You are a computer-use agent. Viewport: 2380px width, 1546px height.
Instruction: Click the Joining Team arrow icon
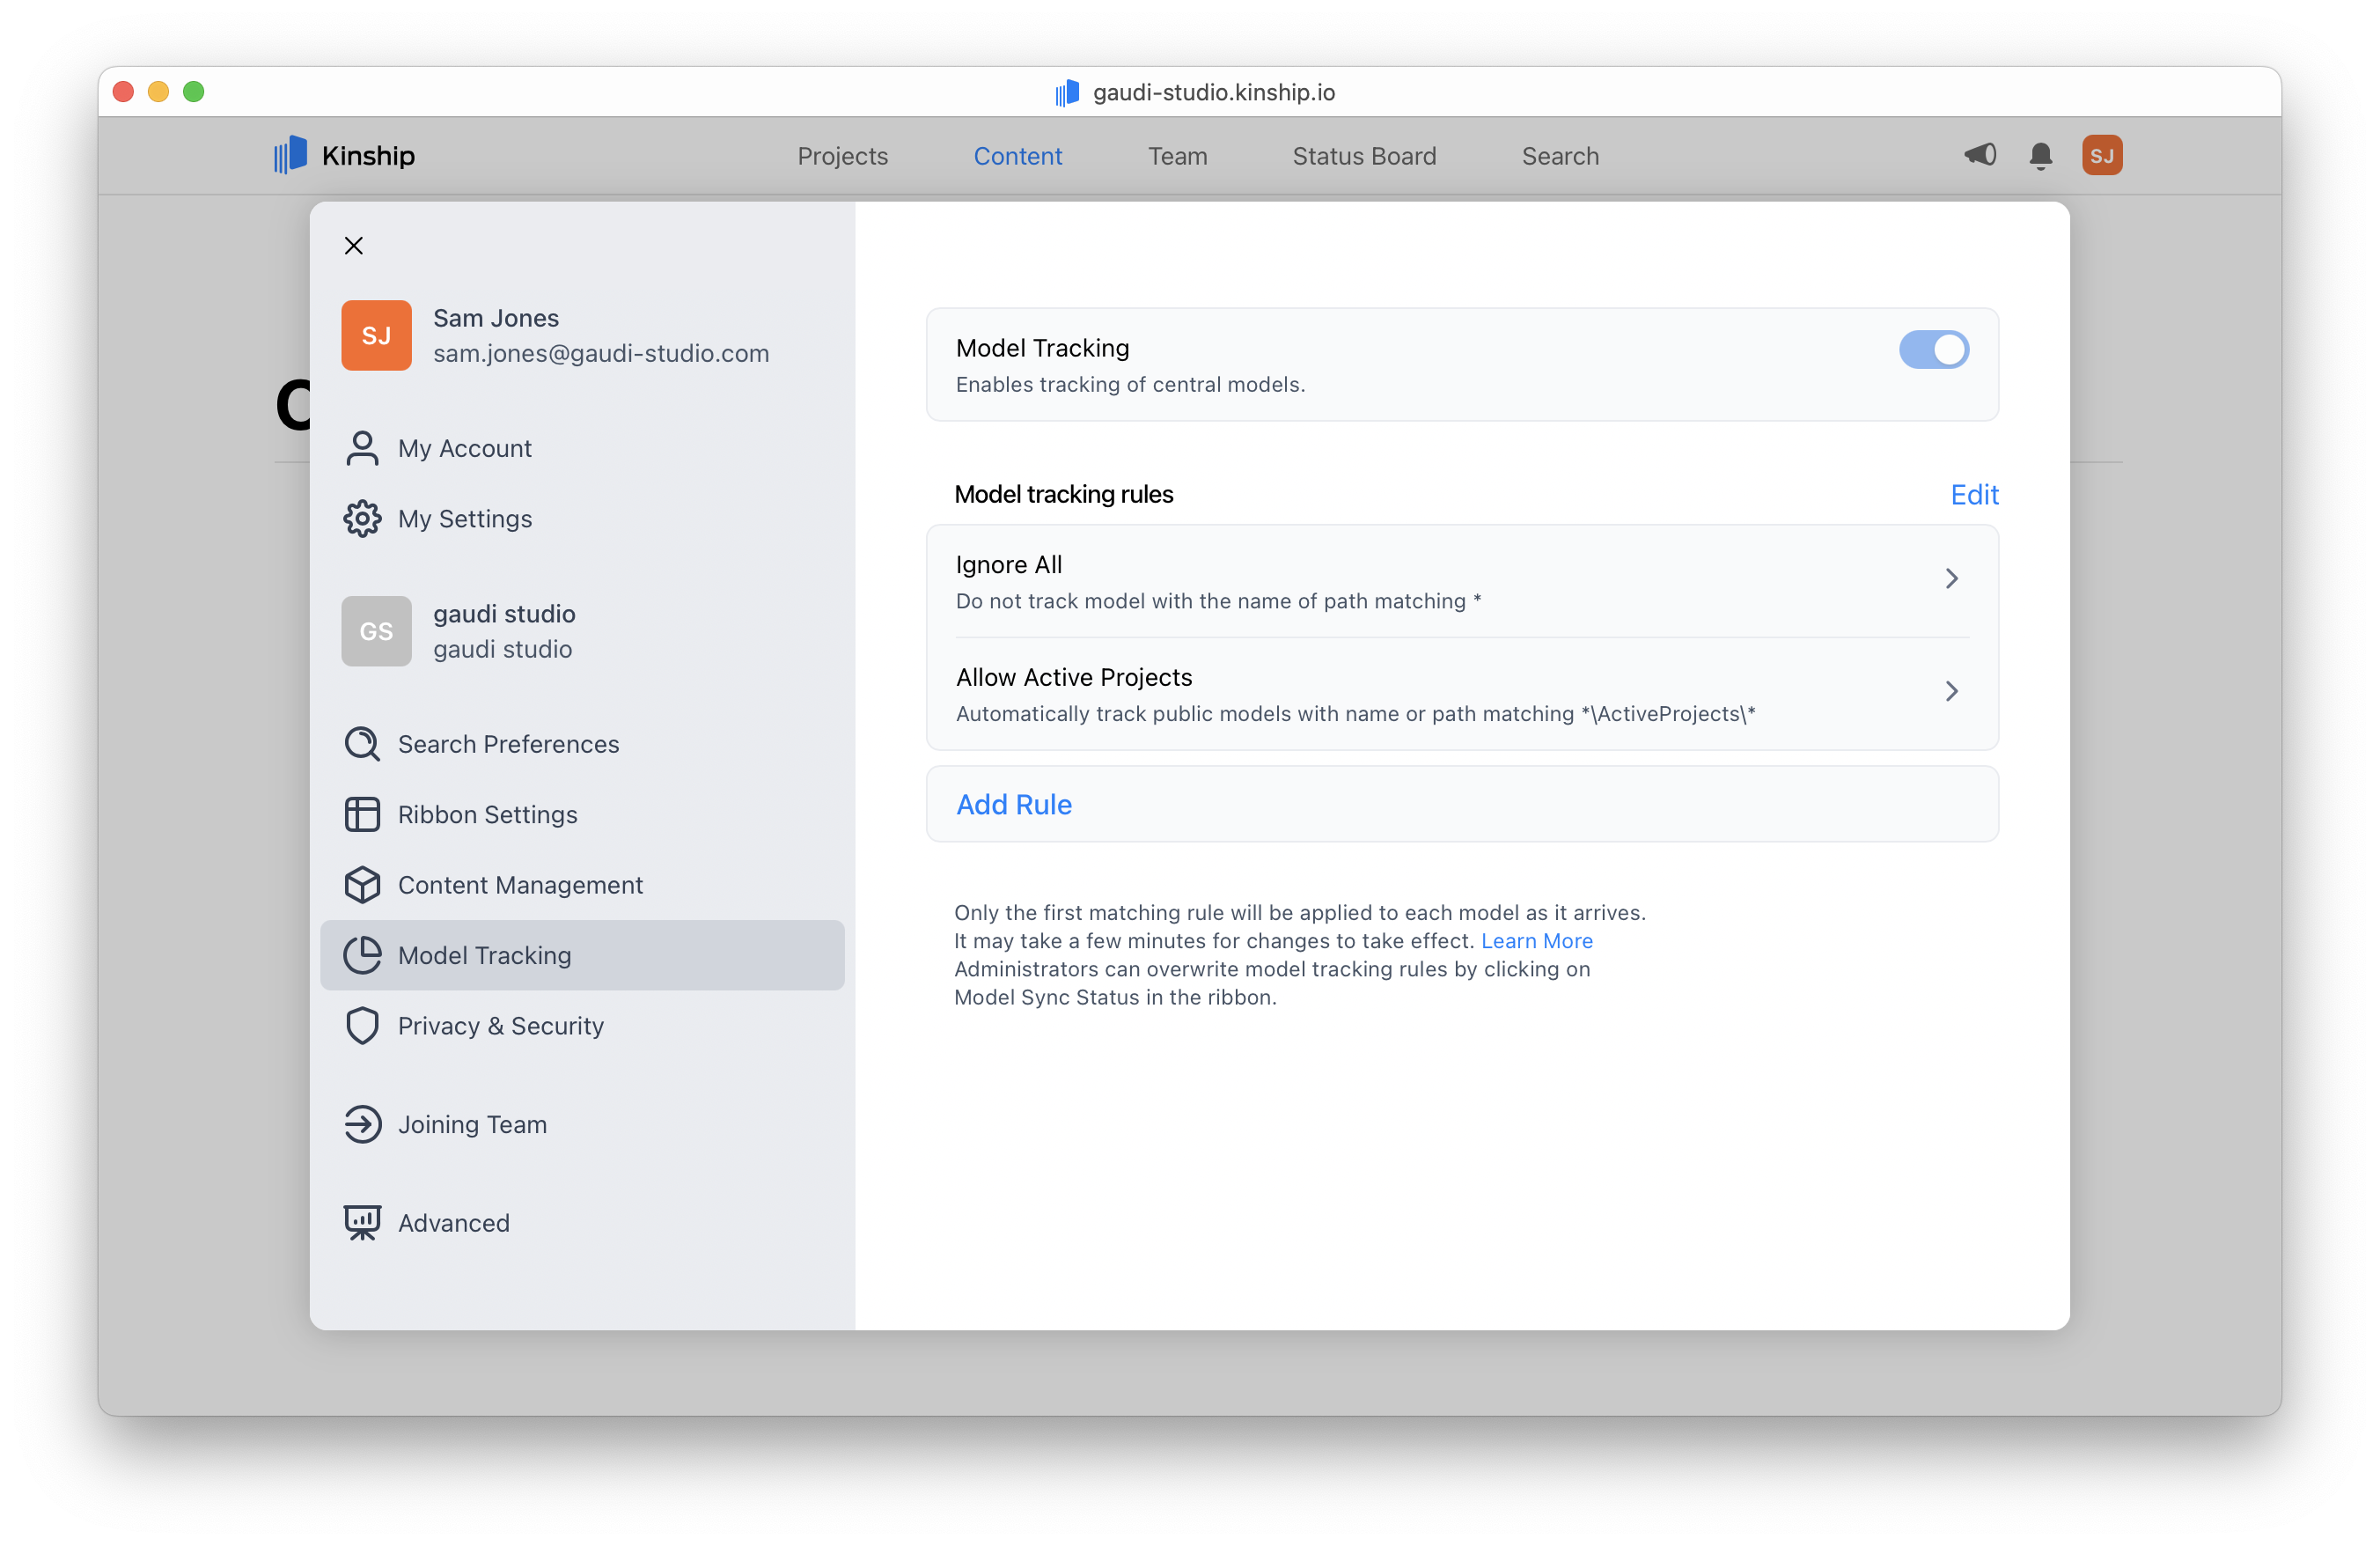pos(362,1124)
